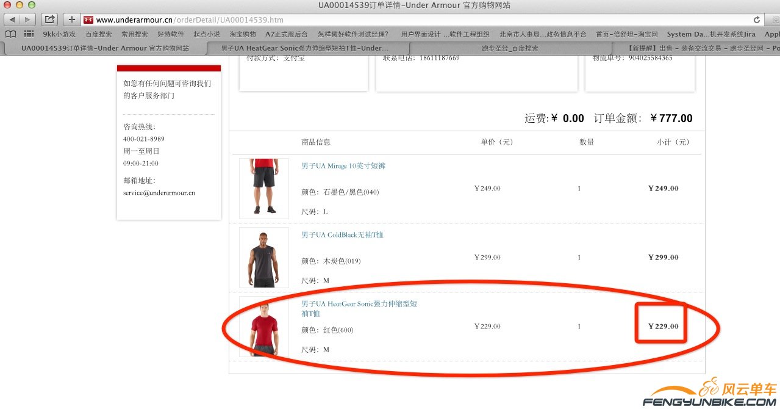This screenshot has width=780, height=409.
Task: Open the 淘宝购物 bookmark
Action: pos(243,34)
